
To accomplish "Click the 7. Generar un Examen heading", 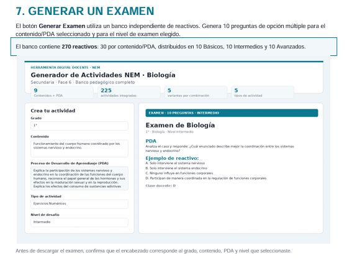I will (85, 11).
